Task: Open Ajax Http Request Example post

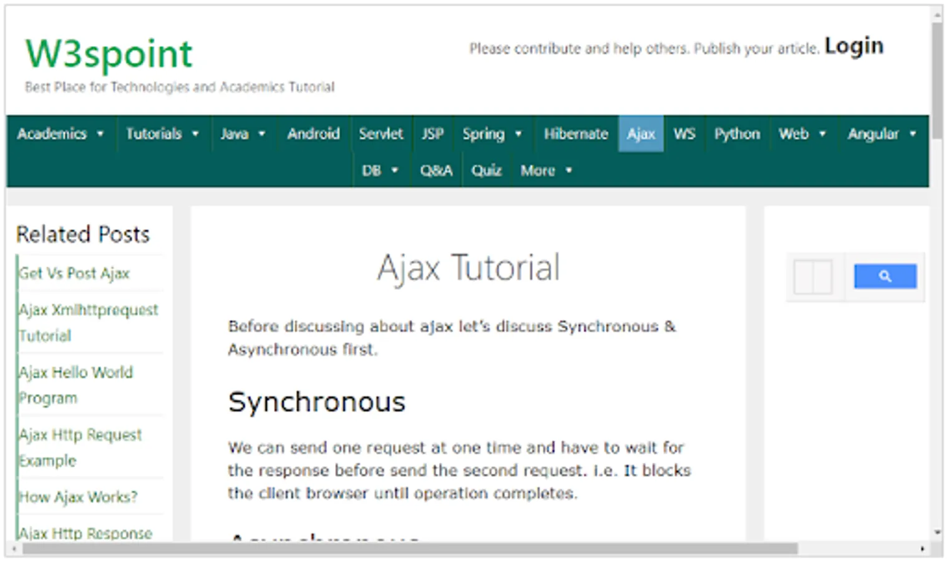Action: coord(80,447)
